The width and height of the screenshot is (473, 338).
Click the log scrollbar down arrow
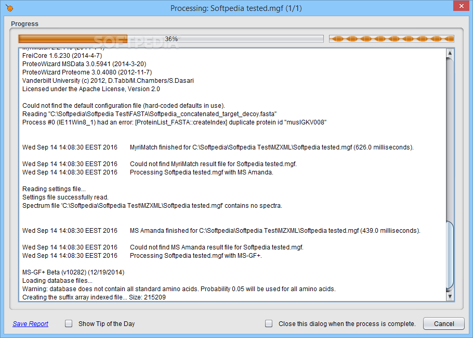click(450, 296)
